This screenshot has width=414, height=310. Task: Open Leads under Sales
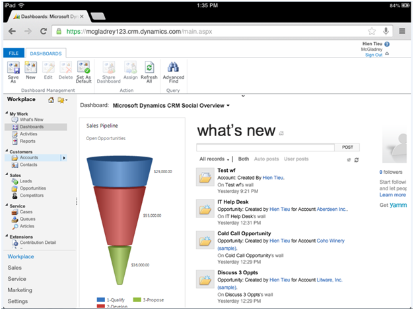tap(26, 181)
